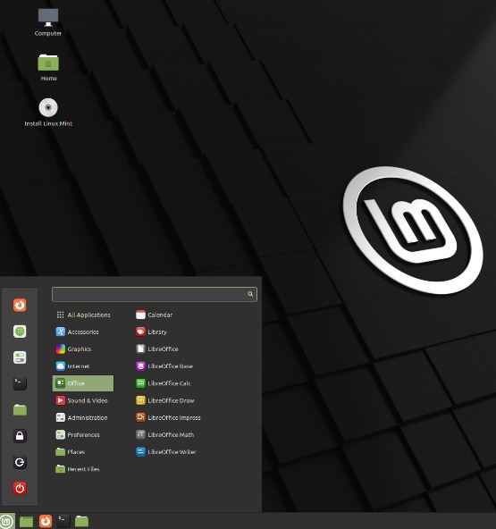The image size is (496, 529).
Task: Click the Lock Screen icon in the menu
Action: point(20,436)
